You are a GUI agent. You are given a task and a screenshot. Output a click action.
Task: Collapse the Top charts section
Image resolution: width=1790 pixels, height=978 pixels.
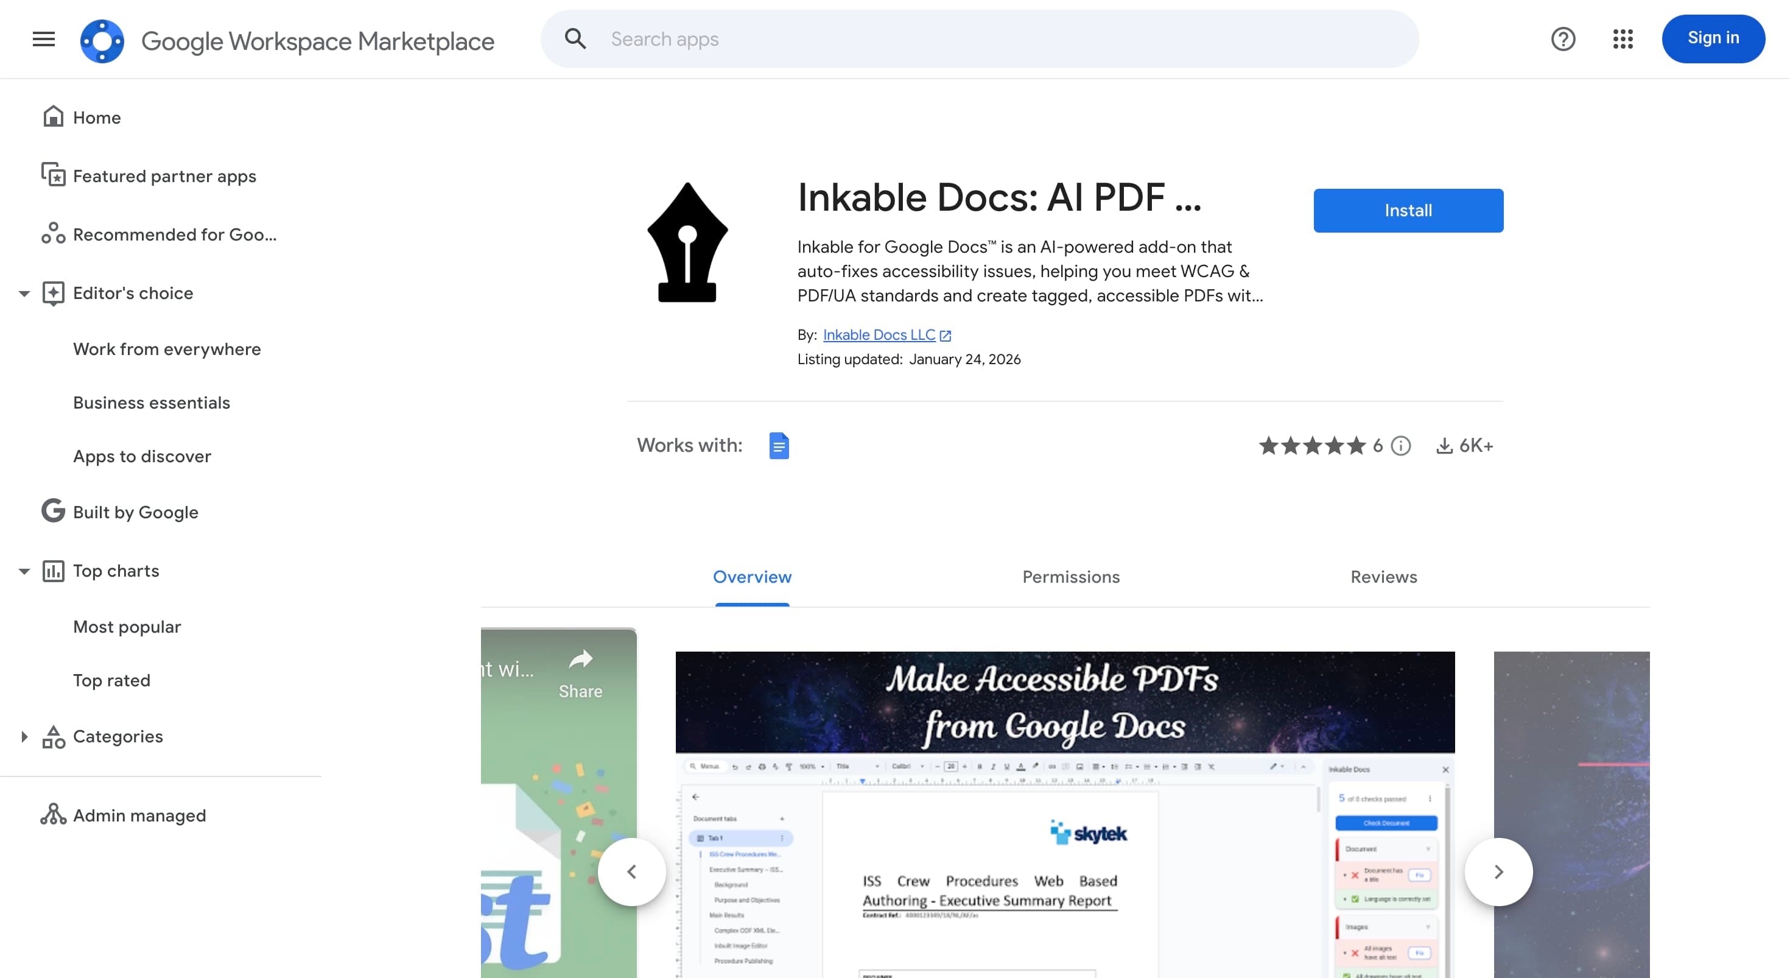pyautogui.click(x=25, y=570)
